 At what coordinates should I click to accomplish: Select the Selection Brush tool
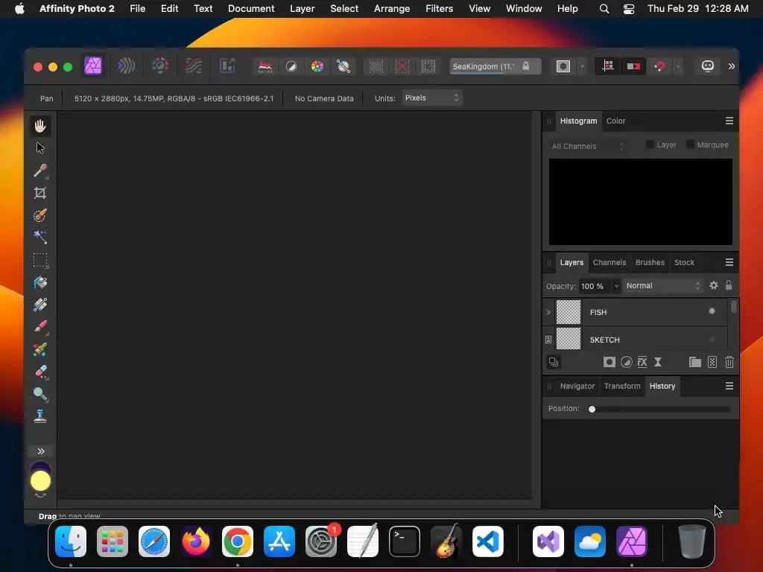tap(40, 215)
